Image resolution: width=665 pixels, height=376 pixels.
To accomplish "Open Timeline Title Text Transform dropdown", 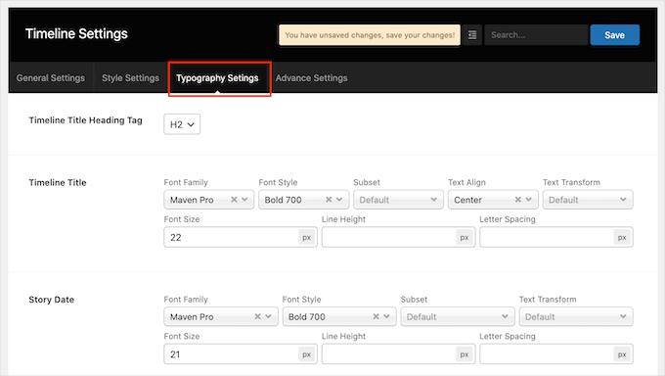I will (x=588, y=200).
